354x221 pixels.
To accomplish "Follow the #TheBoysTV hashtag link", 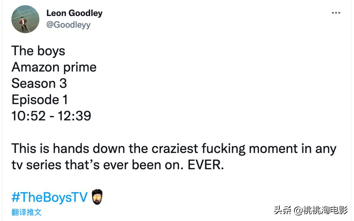I will (x=49, y=197).
